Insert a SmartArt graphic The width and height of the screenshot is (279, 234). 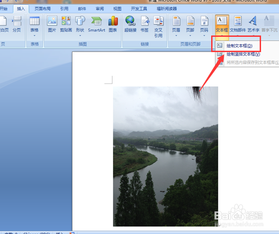[97, 24]
